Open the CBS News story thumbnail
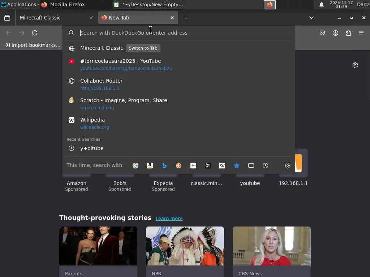The image size is (370, 277). coord(272,246)
